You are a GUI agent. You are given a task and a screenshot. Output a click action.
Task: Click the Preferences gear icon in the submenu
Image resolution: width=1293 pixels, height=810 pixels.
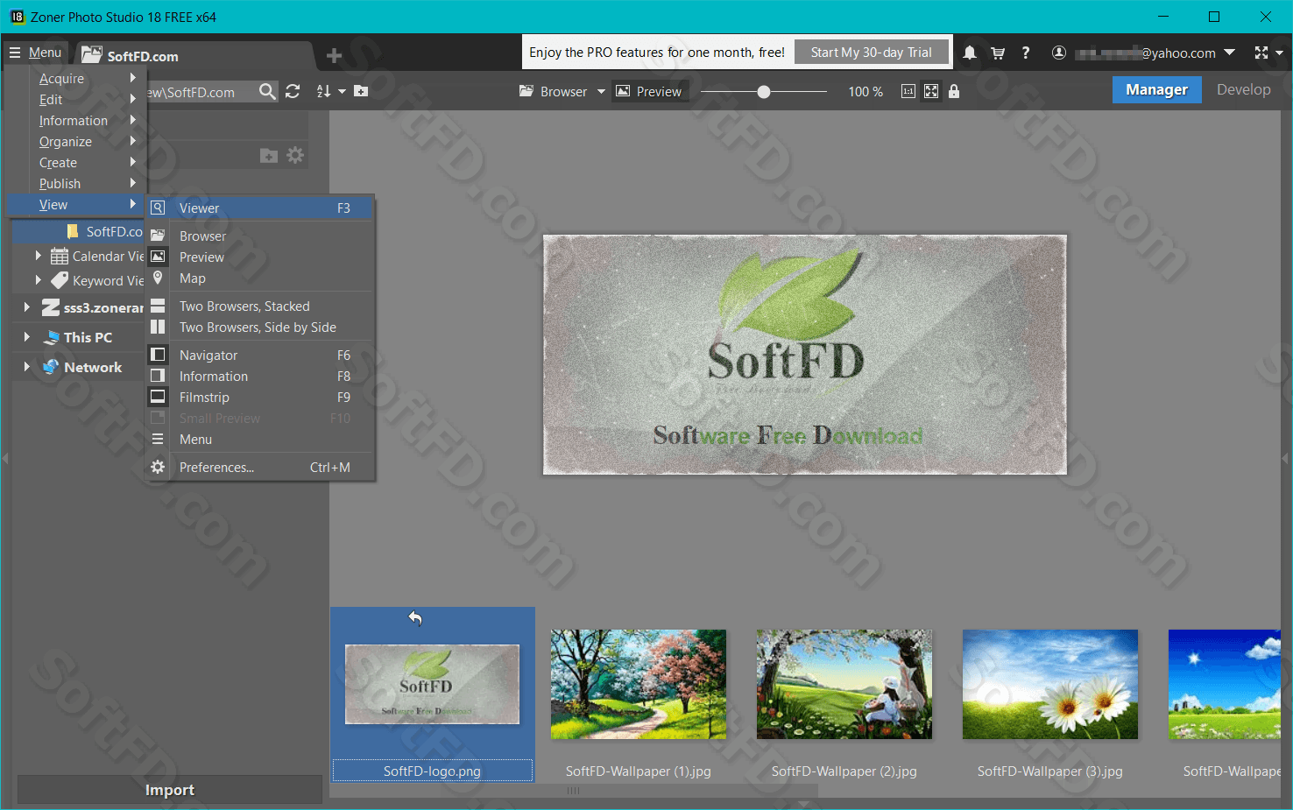tap(158, 467)
